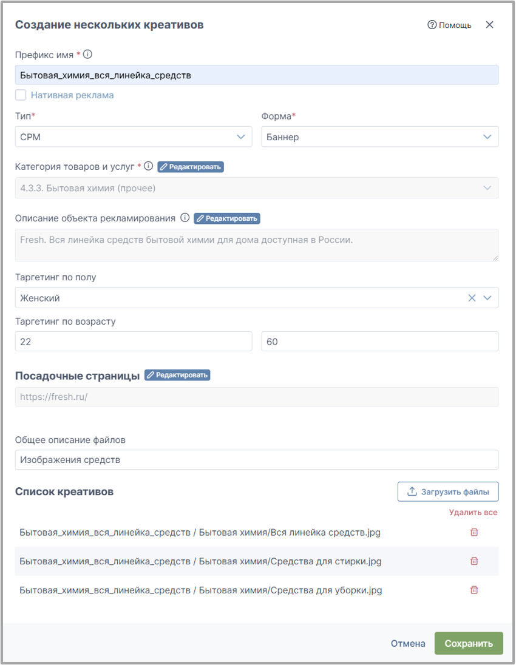This screenshot has width=516, height=665.
Task: Click Редактировать for Категория товаров и услуг
Action: [x=191, y=167]
